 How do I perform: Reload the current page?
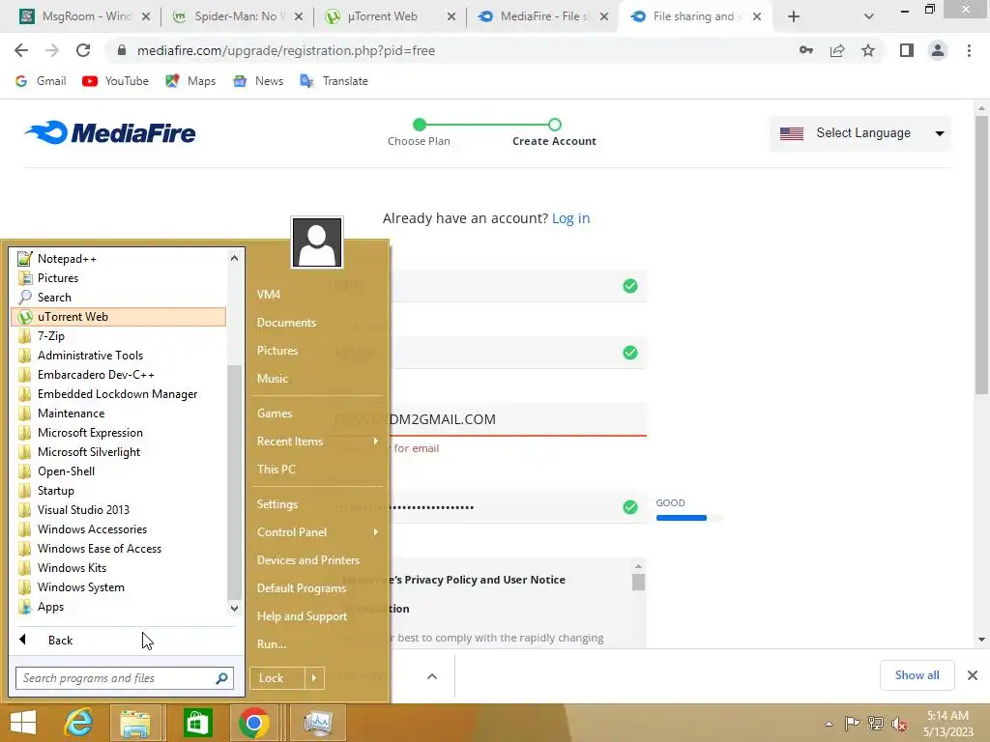83,50
